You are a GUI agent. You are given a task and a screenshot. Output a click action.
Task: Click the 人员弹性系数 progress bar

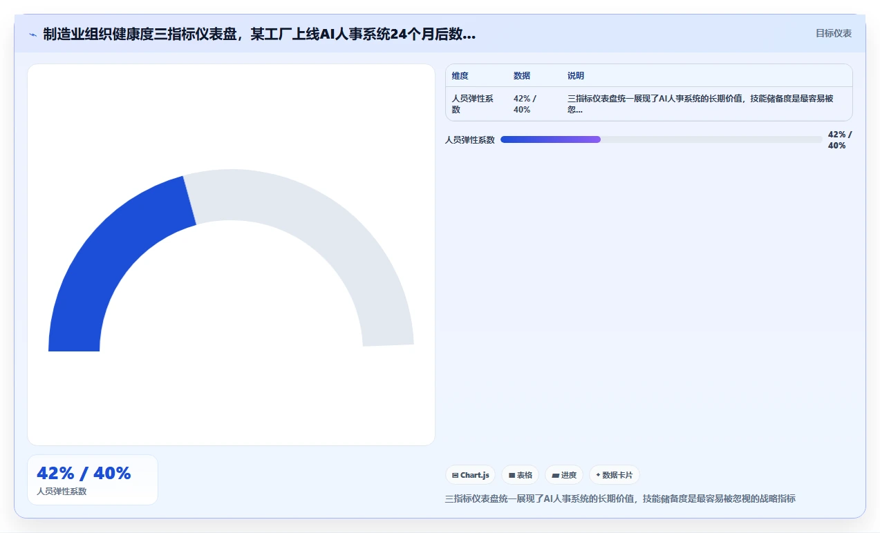point(662,139)
